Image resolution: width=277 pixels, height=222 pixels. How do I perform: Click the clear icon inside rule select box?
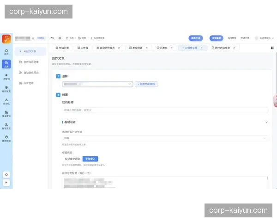(x=129, y=84)
